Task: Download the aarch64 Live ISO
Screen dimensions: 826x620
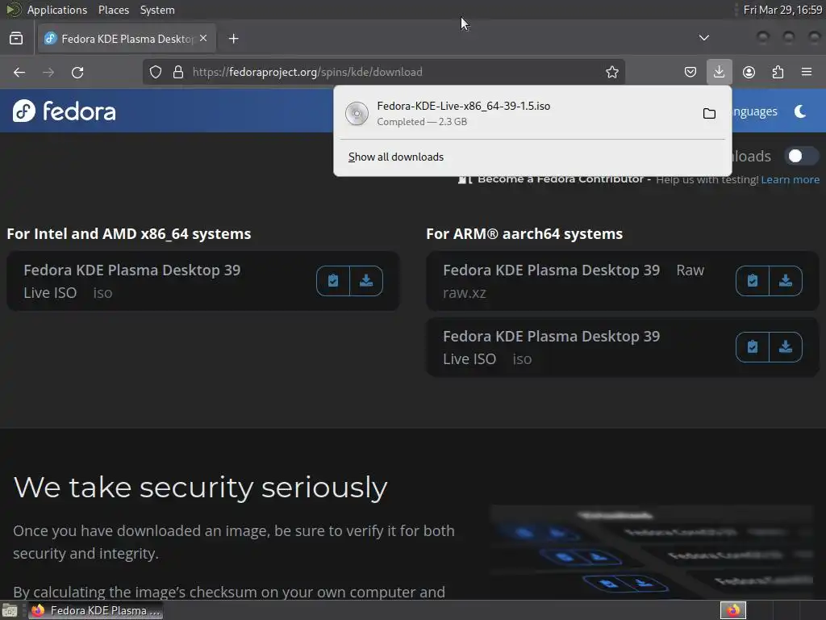Action: [786, 347]
